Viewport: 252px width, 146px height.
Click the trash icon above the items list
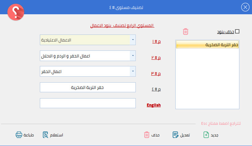(x=185, y=32)
